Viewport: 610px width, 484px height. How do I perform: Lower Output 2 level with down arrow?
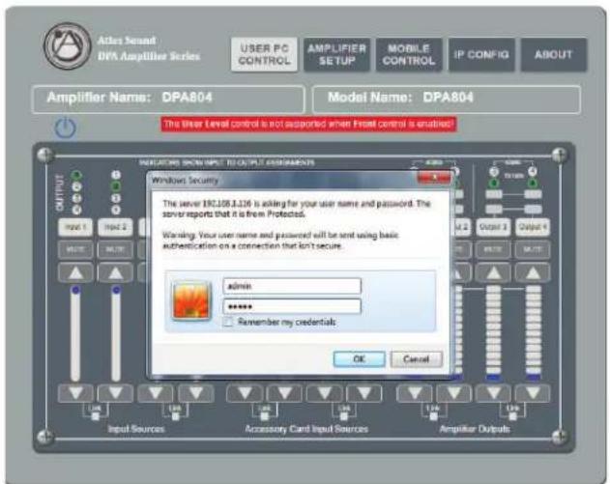(x=454, y=393)
